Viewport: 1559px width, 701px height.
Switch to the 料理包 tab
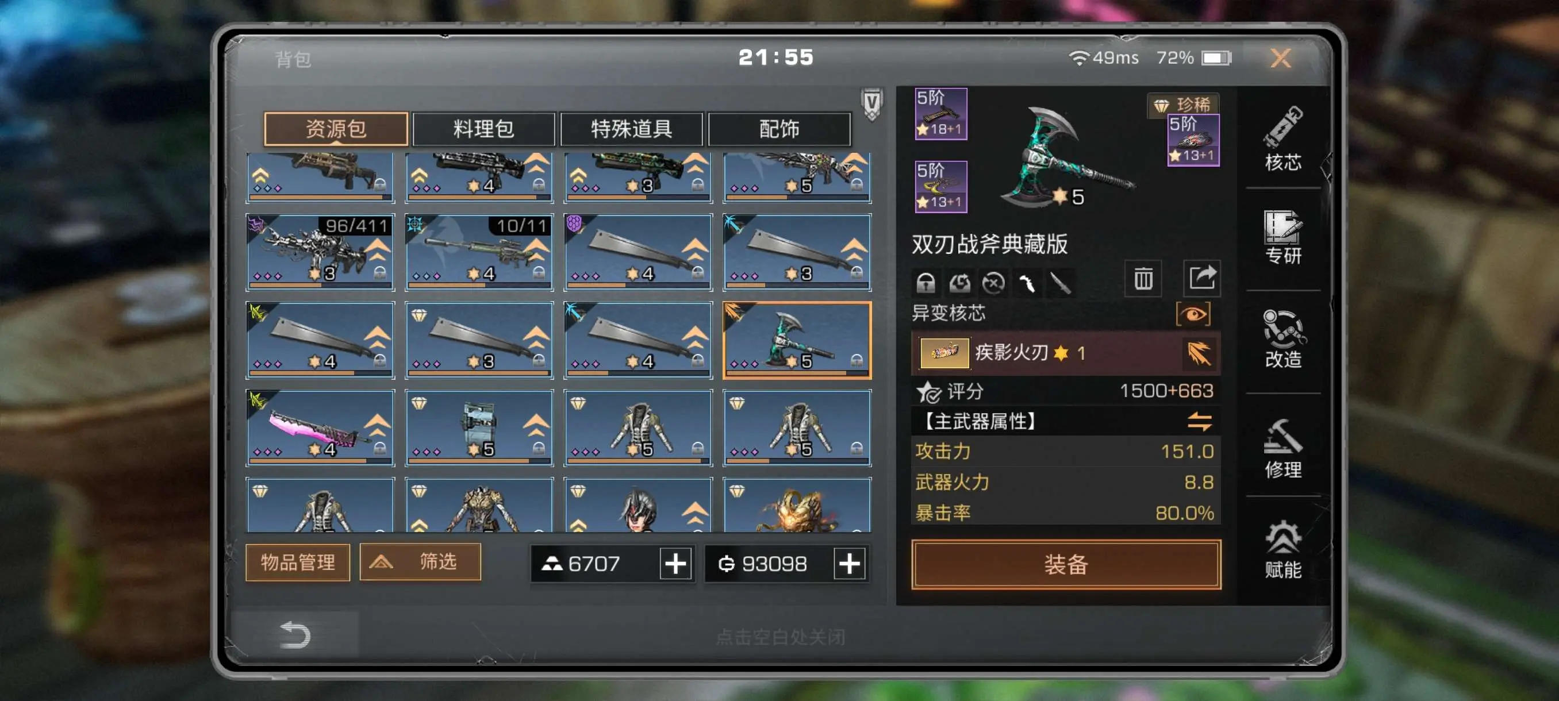click(483, 129)
